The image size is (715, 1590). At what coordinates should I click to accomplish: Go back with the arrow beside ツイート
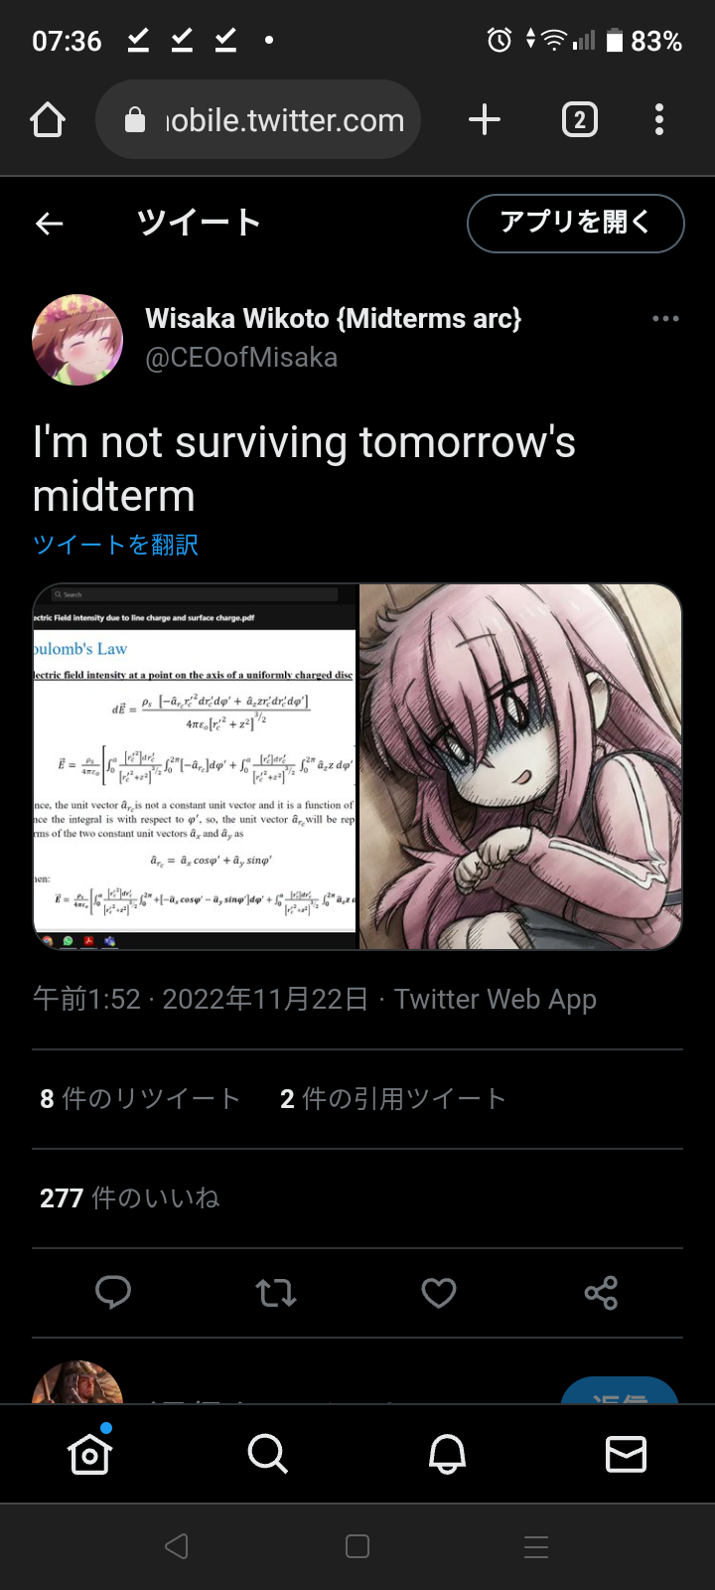pyautogui.click(x=50, y=224)
